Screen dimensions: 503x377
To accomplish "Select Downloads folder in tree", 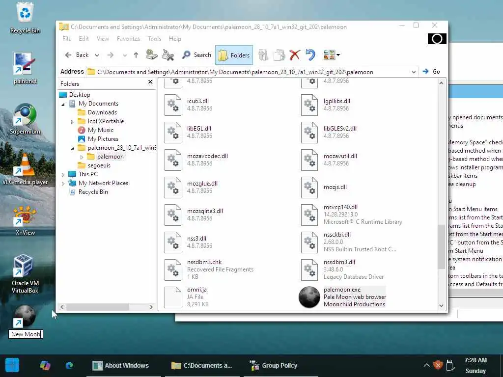I will pyautogui.click(x=102, y=112).
